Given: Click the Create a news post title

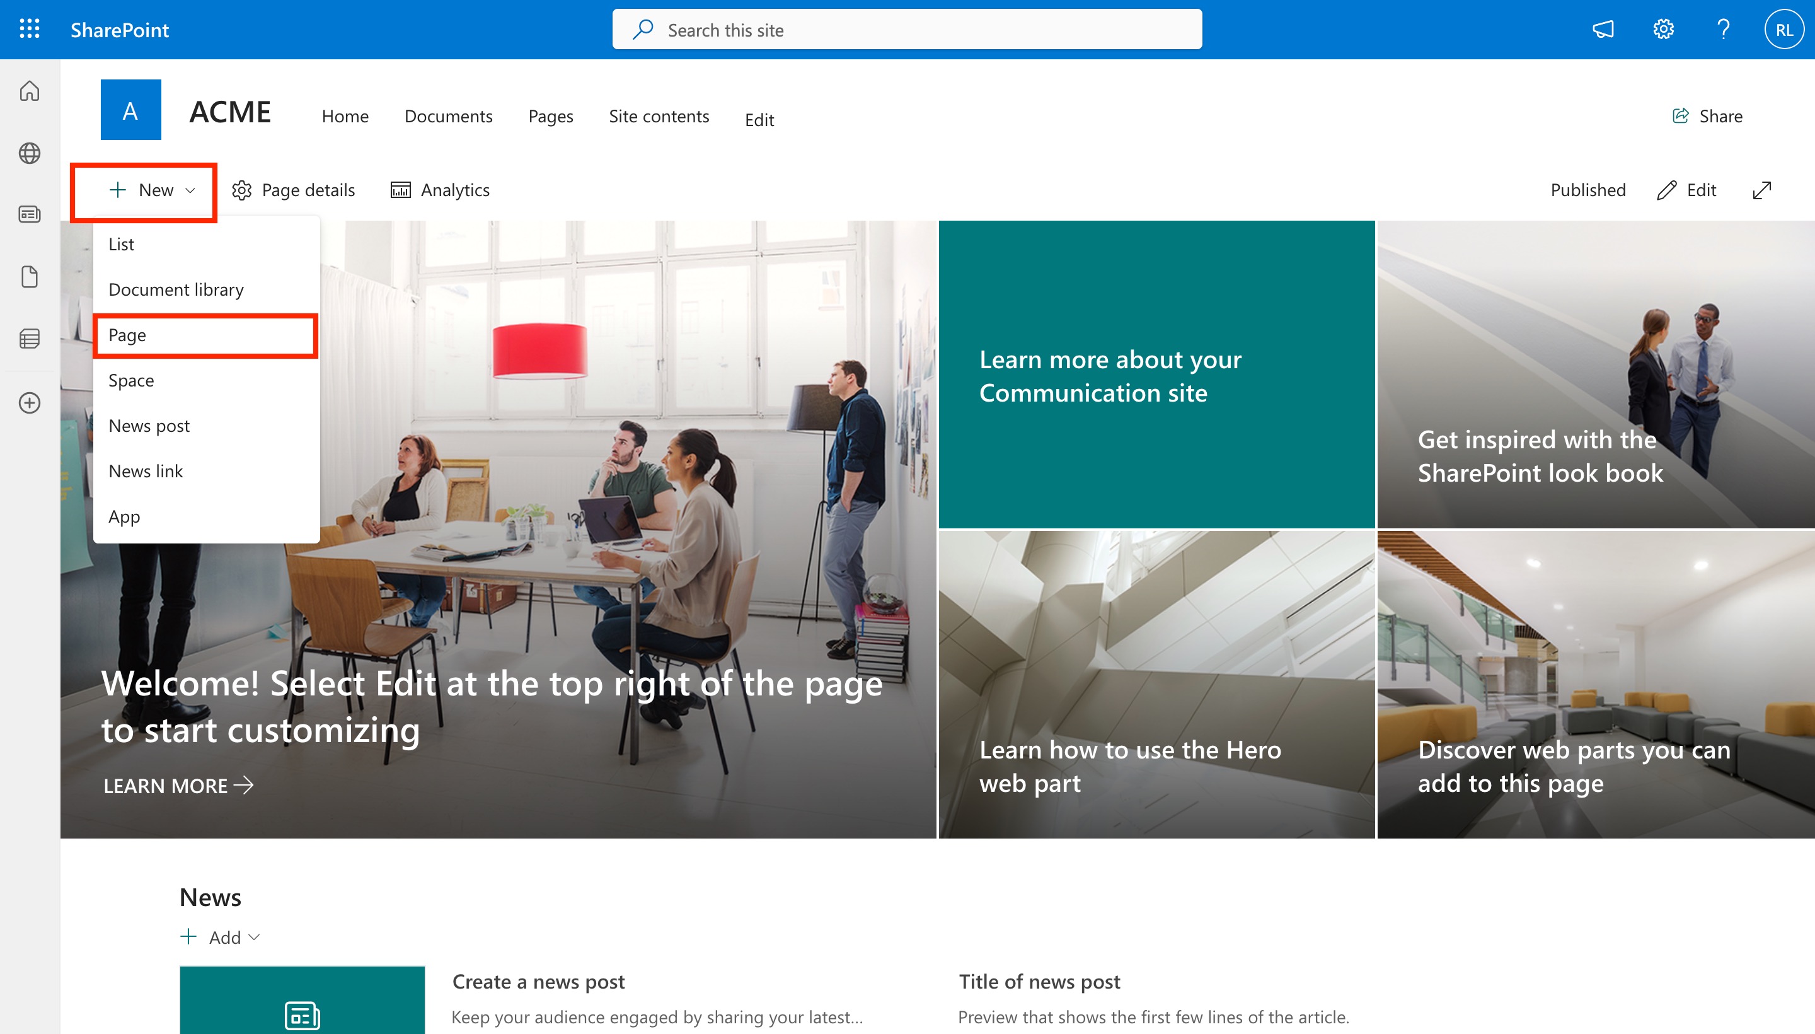Looking at the screenshot, I should click(539, 982).
